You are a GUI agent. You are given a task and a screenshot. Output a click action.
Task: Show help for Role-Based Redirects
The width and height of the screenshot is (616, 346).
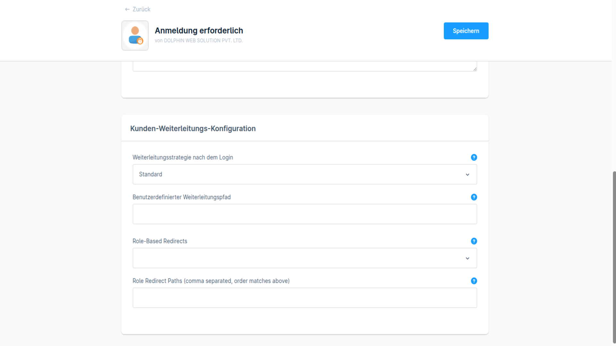474,241
